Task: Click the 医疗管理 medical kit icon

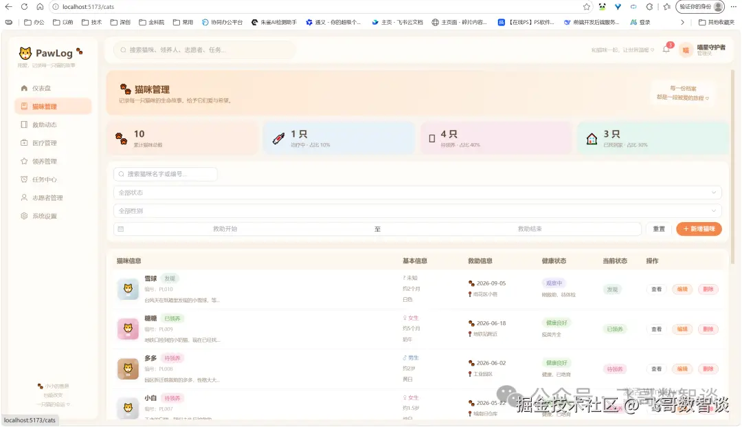Action: (24, 142)
